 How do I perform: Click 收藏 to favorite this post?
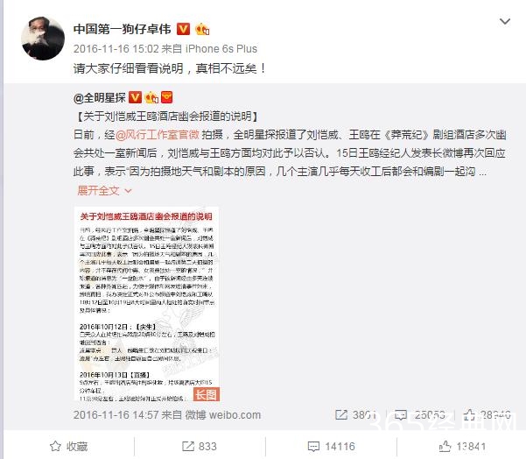pos(69,446)
